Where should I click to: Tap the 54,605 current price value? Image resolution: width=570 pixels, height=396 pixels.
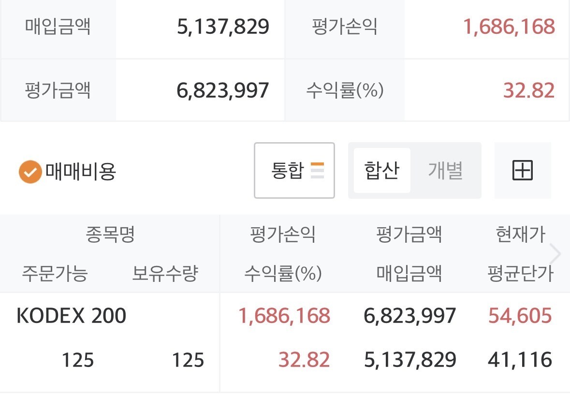[x=520, y=316]
